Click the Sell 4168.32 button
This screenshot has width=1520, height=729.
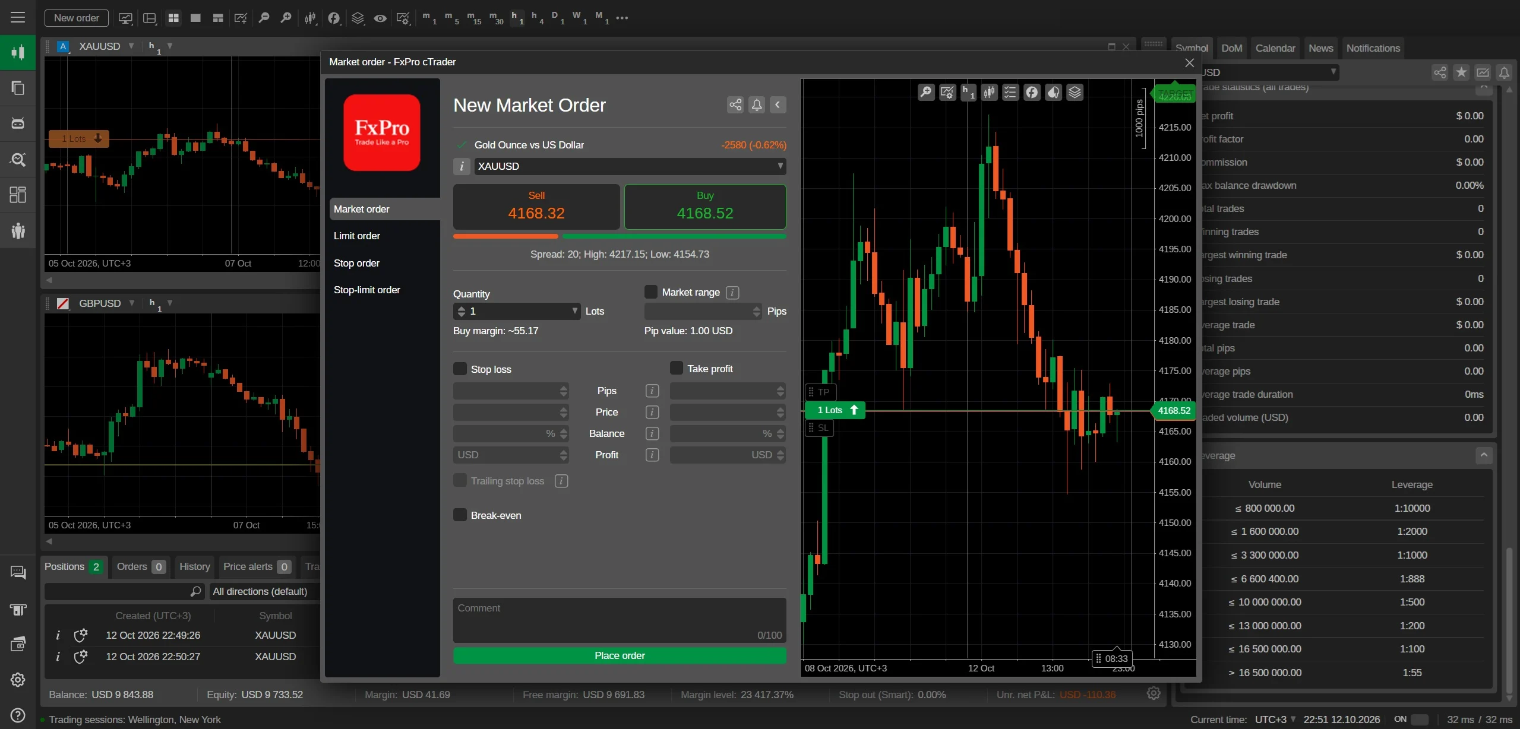[x=536, y=207]
